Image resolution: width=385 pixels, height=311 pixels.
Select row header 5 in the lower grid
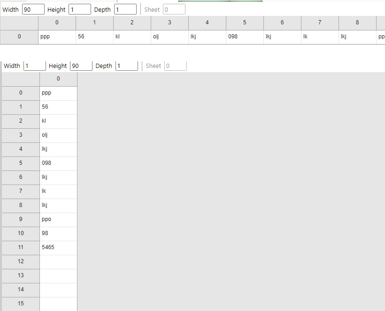click(21, 163)
